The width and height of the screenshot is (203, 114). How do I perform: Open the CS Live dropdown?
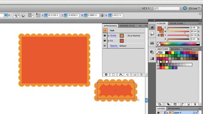194,9
